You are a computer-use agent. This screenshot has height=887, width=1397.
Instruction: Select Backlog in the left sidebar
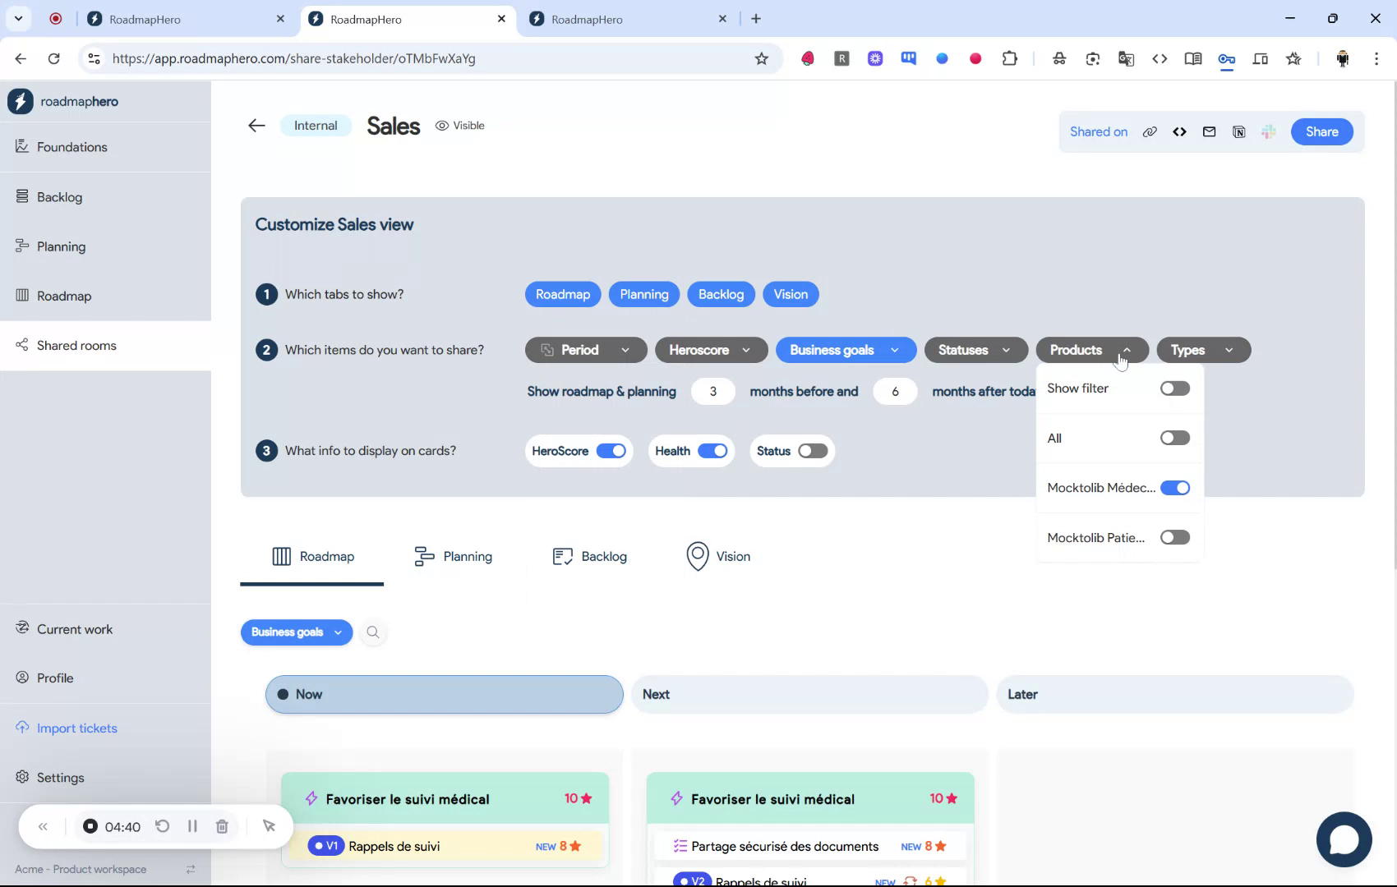point(58,197)
